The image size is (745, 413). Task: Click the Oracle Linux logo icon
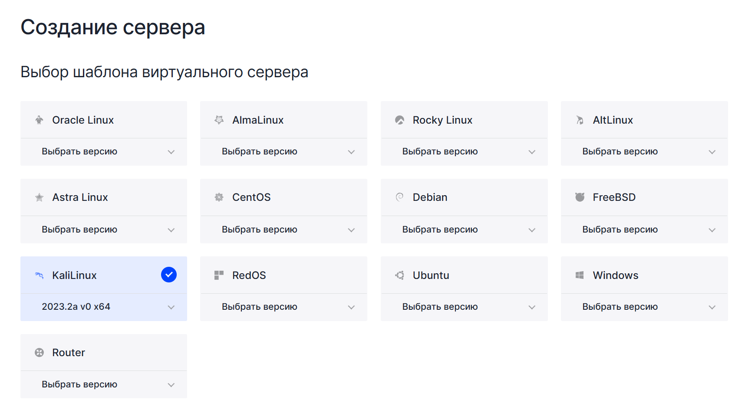pyautogui.click(x=40, y=120)
